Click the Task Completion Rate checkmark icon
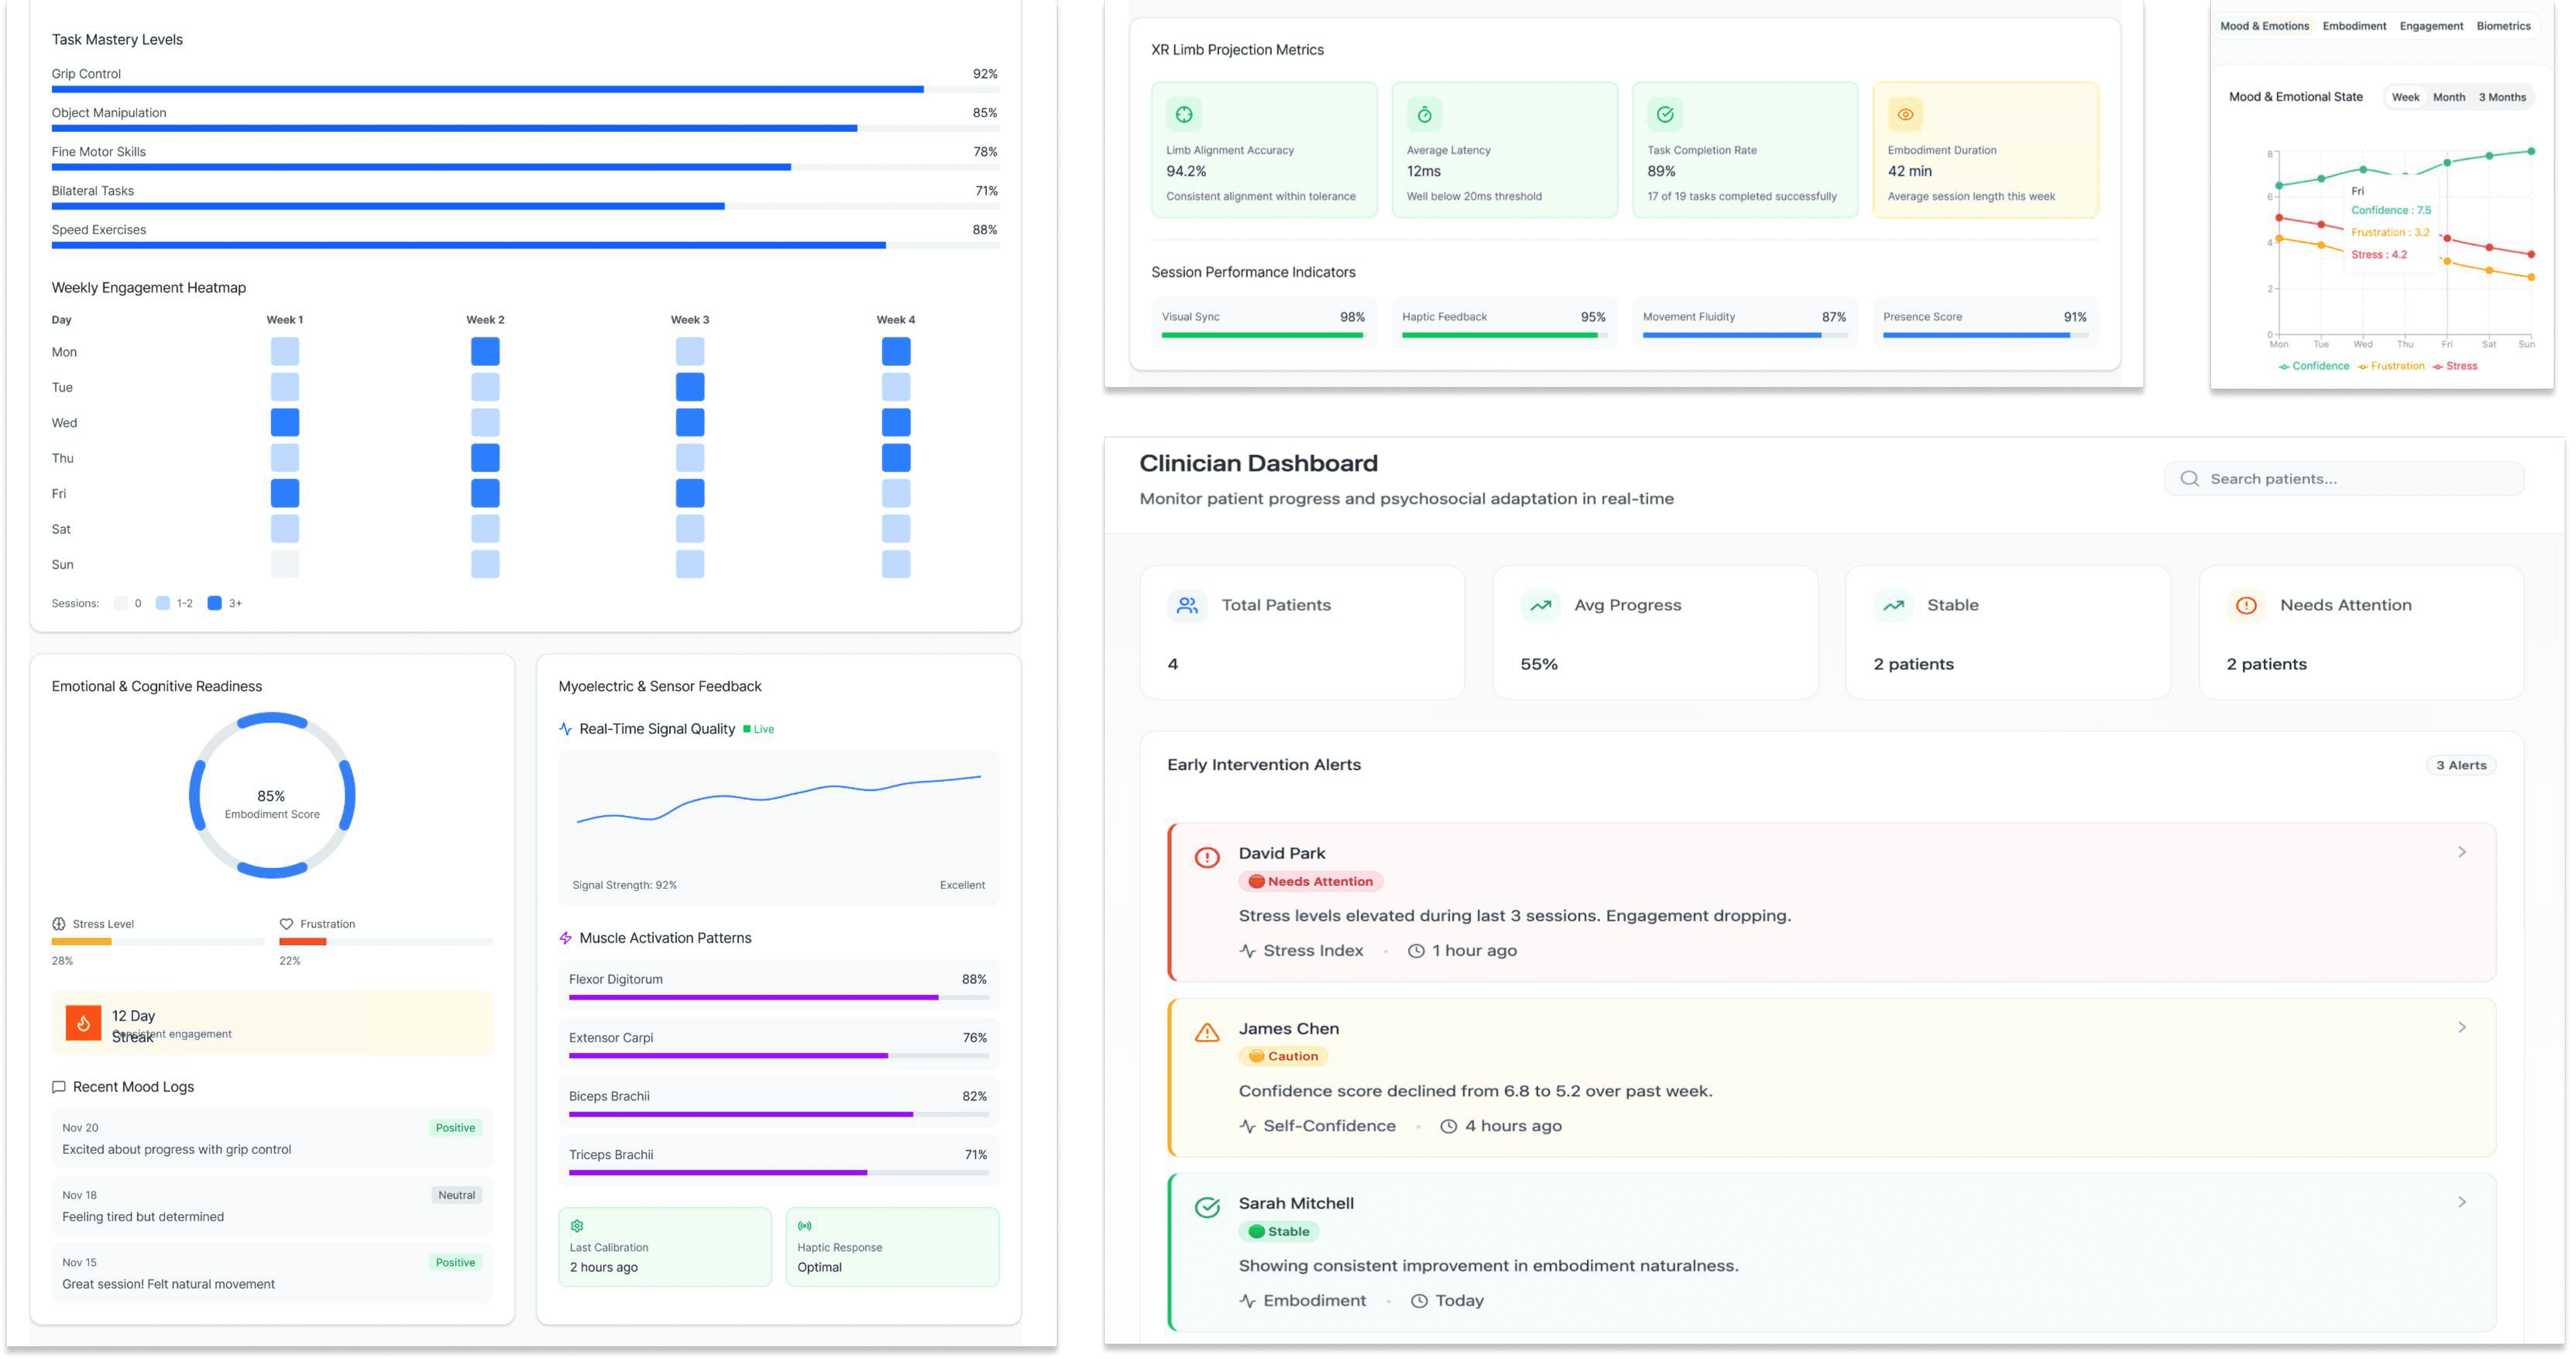This screenshot has width=2576, height=1359. point(1665,114)
